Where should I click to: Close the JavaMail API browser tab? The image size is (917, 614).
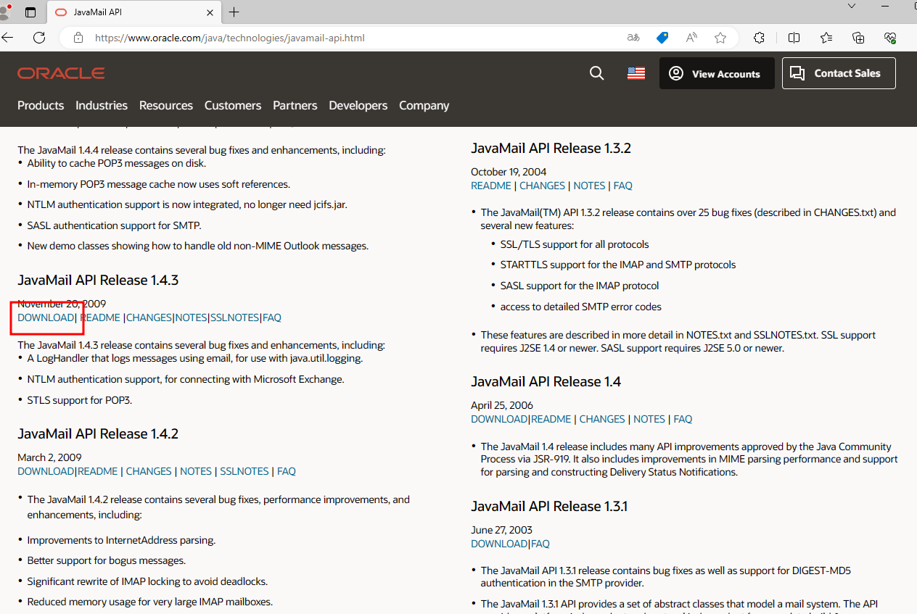pyautogui.click(x=210, y=12)
